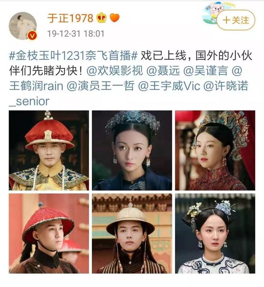Open photo of guard in red conical hat
Viewport: 264px width, 287px height.
(49, 233)
